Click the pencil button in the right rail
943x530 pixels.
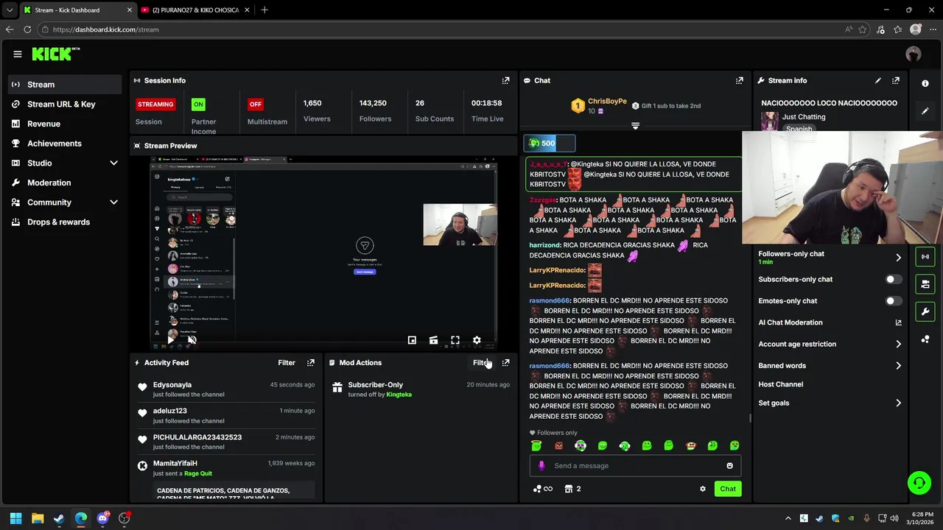point(925,111)
